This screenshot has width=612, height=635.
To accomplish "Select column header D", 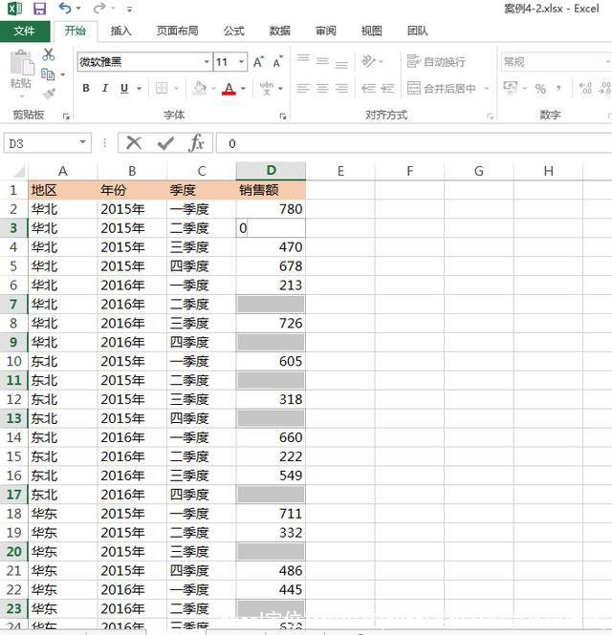I will tap(271, 171).
